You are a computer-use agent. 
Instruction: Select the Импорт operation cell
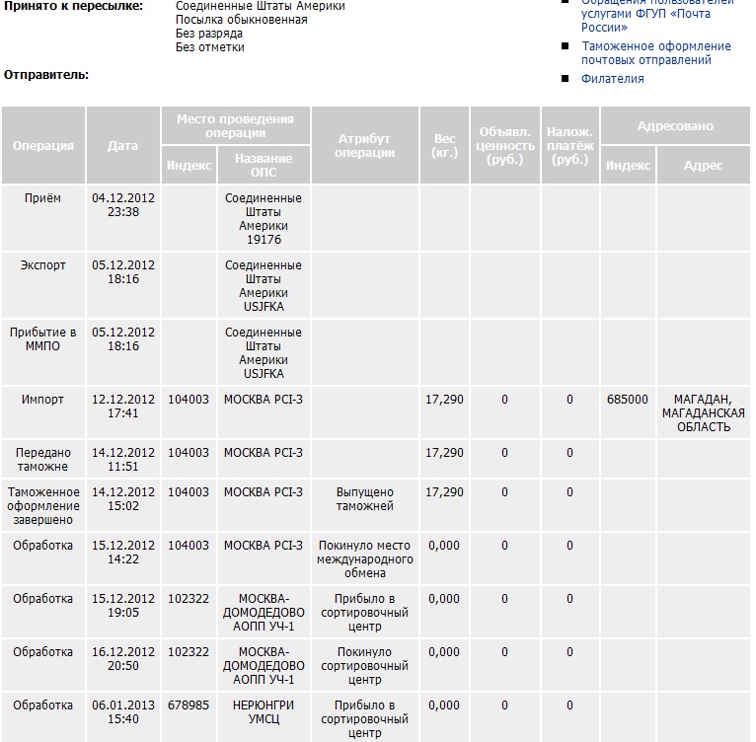click(42, 400)
